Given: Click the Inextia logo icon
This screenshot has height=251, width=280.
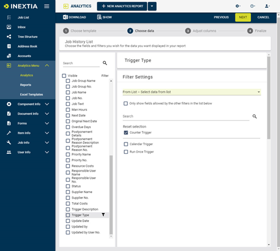Looking at the screenshot, I should click(x=6, y=7).
